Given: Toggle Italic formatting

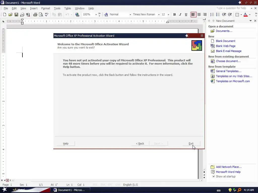Looking at the screenshot, I should [x=180, y=14].
